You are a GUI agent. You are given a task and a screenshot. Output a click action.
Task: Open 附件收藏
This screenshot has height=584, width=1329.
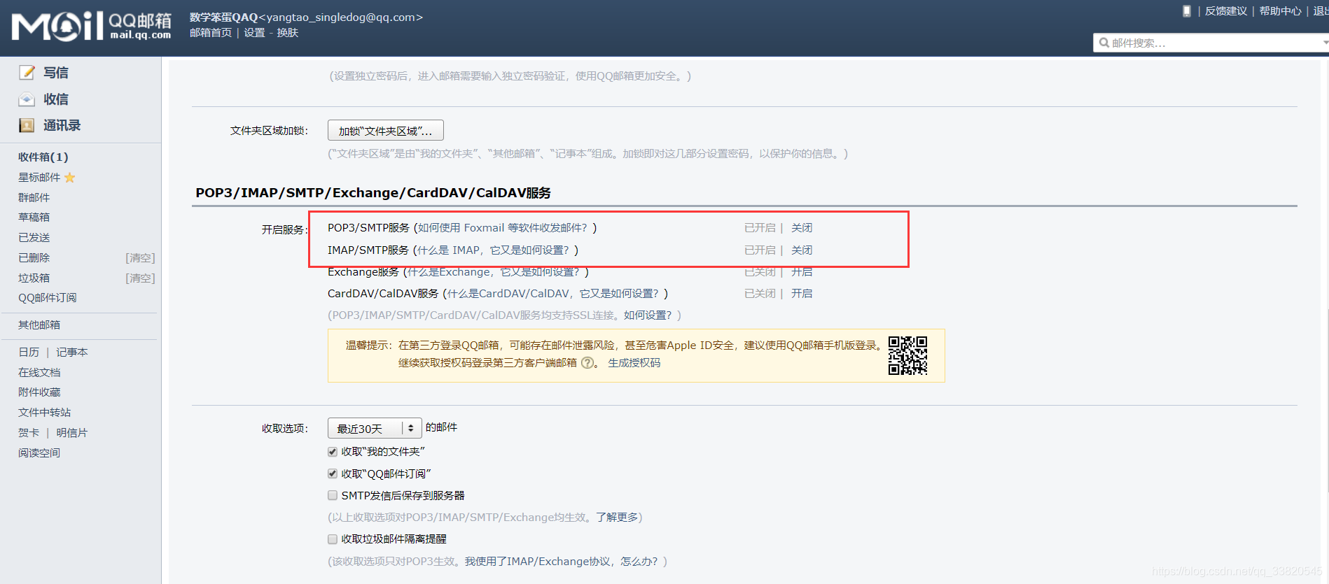39,392
